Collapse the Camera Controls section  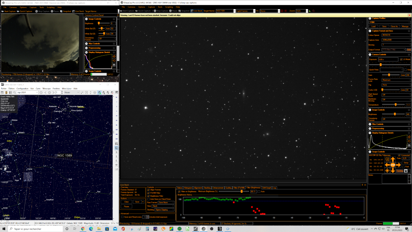370,55
